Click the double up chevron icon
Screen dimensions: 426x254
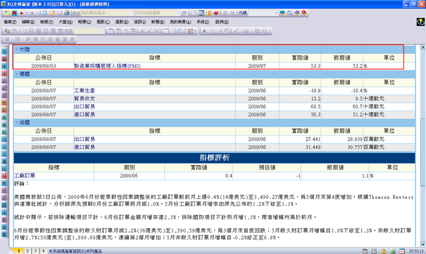225,13
